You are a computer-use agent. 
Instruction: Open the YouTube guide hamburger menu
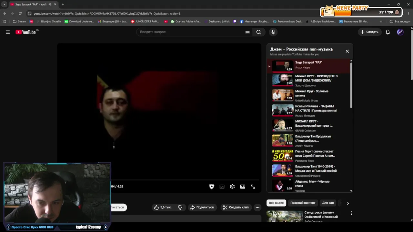click(x=8, y=32)
